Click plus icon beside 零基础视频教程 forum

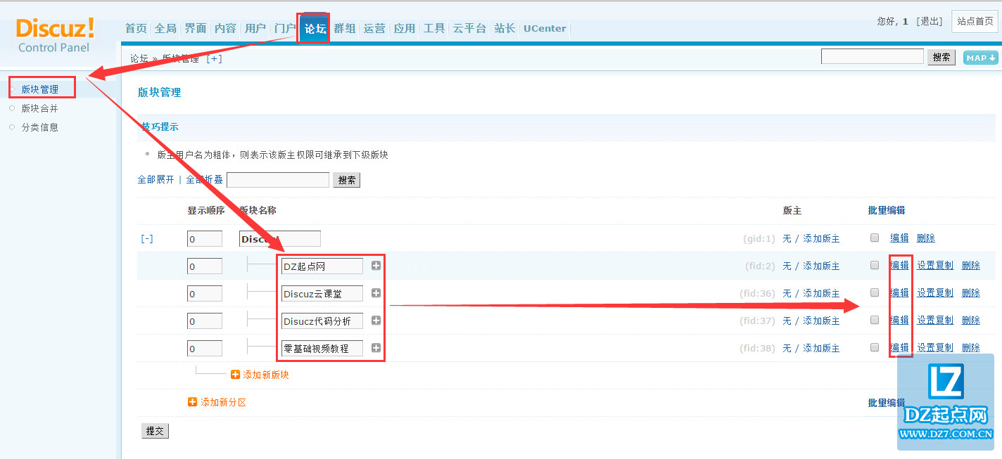point(376,348)
